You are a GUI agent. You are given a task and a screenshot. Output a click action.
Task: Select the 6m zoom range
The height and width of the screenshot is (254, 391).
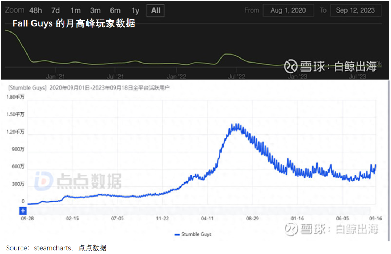pos(115,10)
